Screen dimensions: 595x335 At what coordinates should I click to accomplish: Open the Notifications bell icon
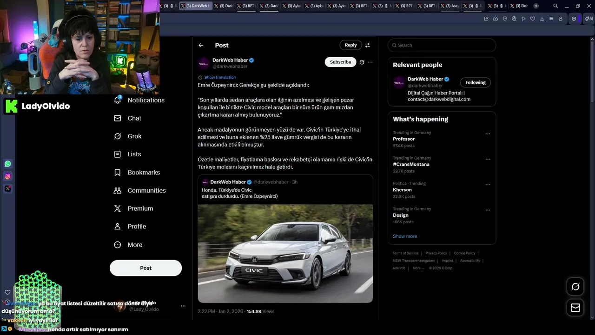click(x=118, y=100)
